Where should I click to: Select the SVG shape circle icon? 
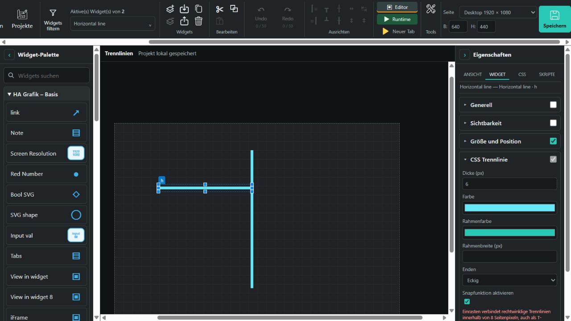(x=76, y=215)
